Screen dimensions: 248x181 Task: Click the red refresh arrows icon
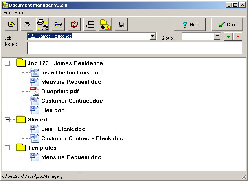(x=74, y=24)
